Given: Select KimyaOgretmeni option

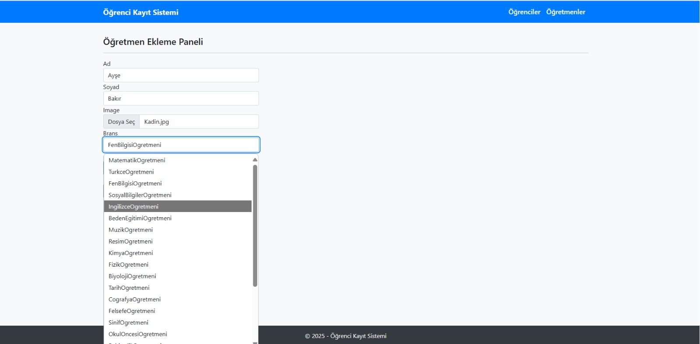Looking at the screenshot, I should [x=131, y=253].
